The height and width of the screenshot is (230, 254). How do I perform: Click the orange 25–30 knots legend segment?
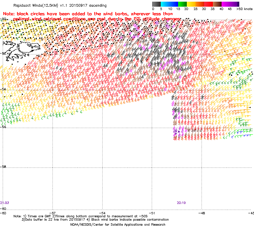click(200, 4)
